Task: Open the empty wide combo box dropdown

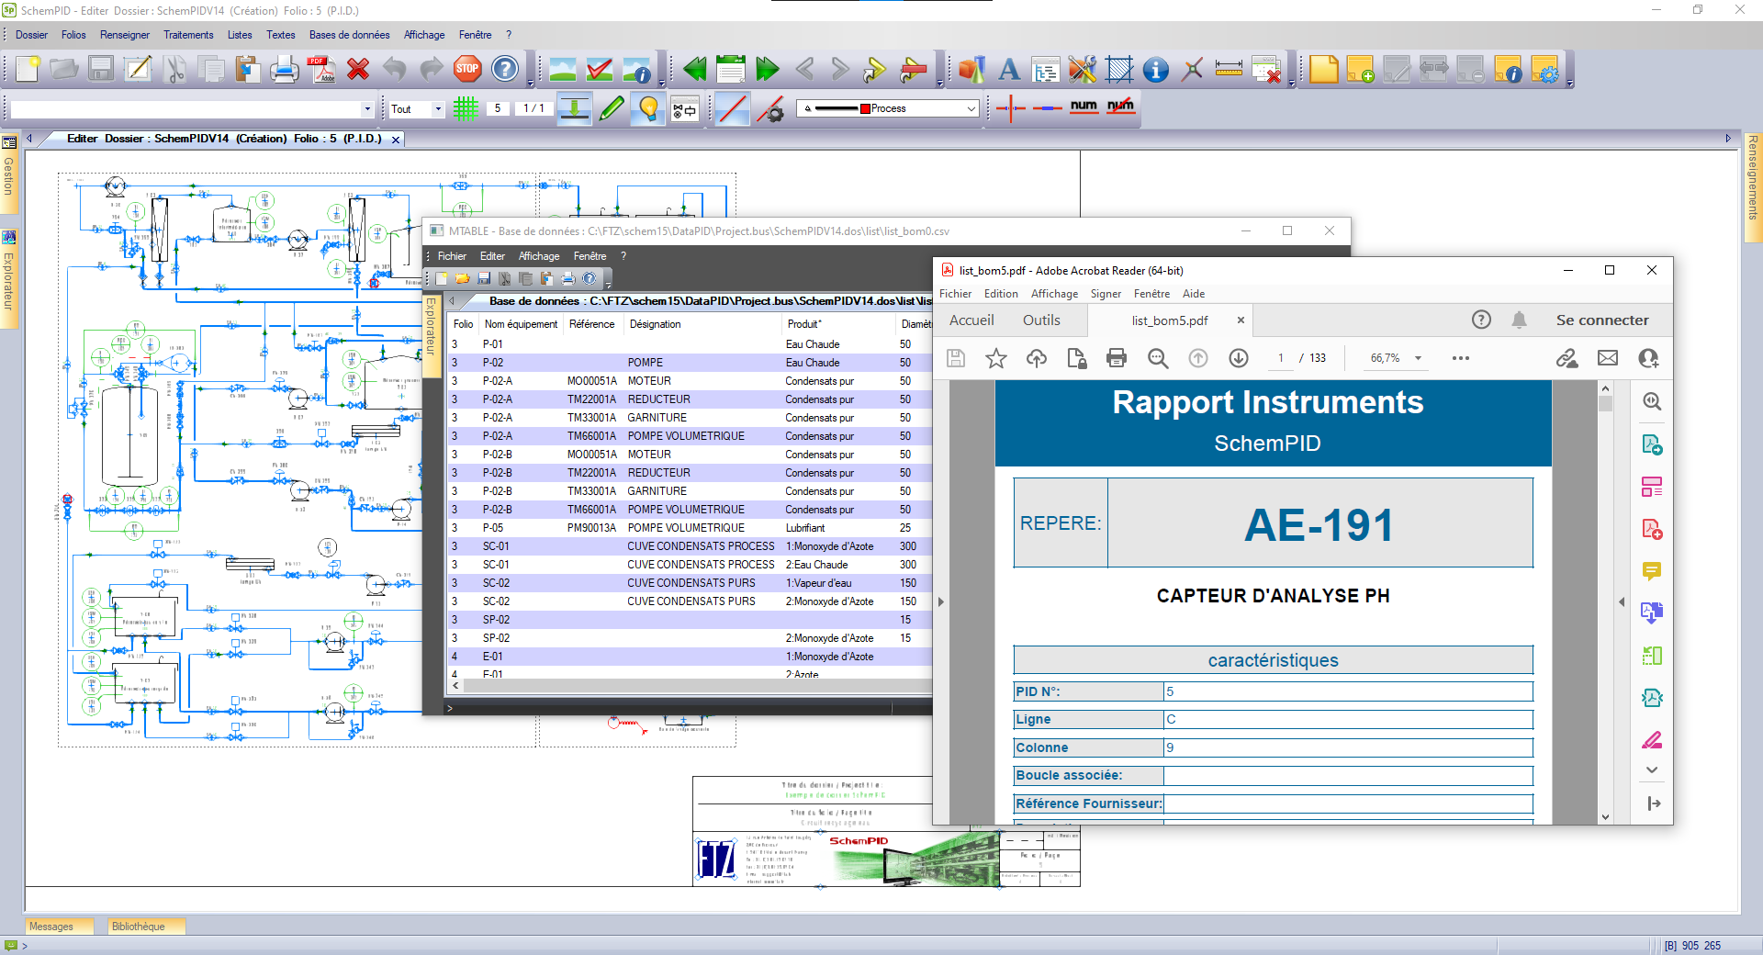Action: coord(367,108)
